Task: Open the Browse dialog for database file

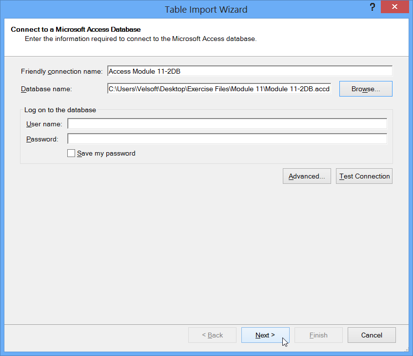Action: 366,89
